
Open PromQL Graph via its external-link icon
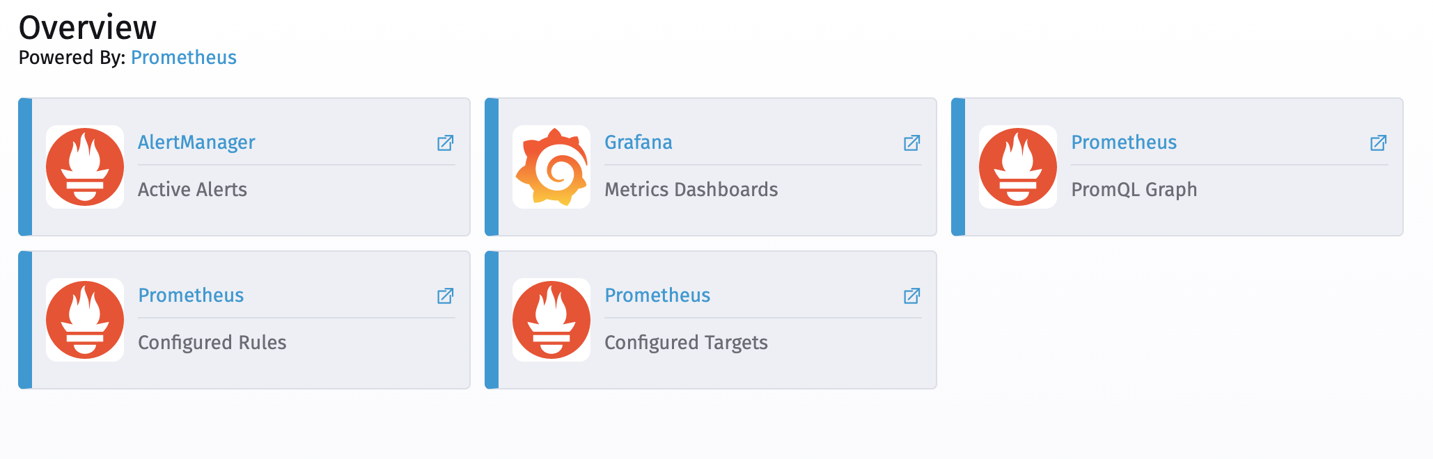[1378, 143]
